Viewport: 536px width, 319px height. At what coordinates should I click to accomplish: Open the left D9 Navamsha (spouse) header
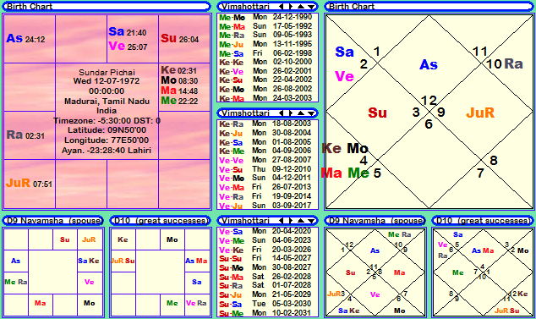pyautogui.click(x=53, y=221)
